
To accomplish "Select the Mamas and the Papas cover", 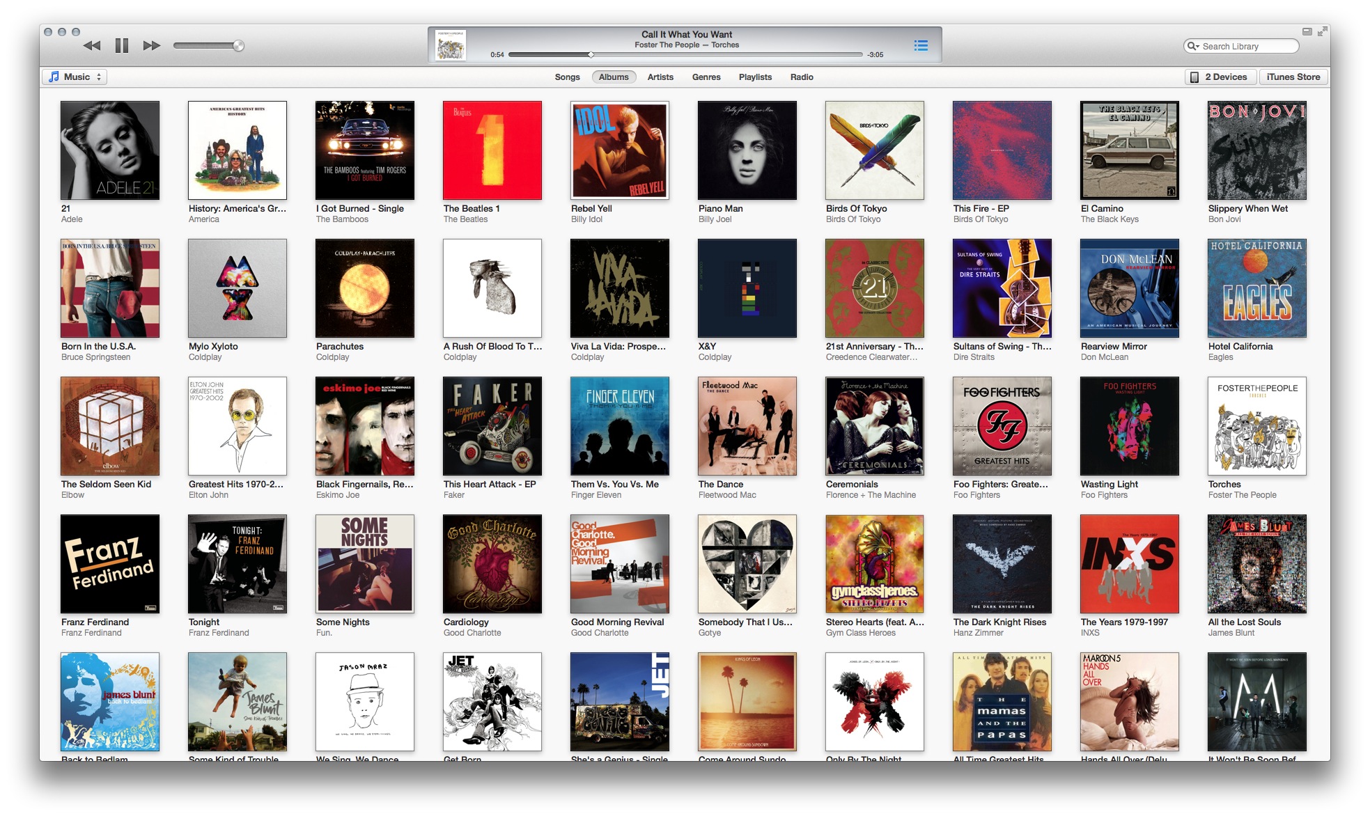I will (1002, 702).
